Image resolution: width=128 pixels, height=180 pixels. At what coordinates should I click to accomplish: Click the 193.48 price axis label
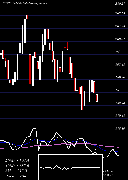click(x=120, y=65)
